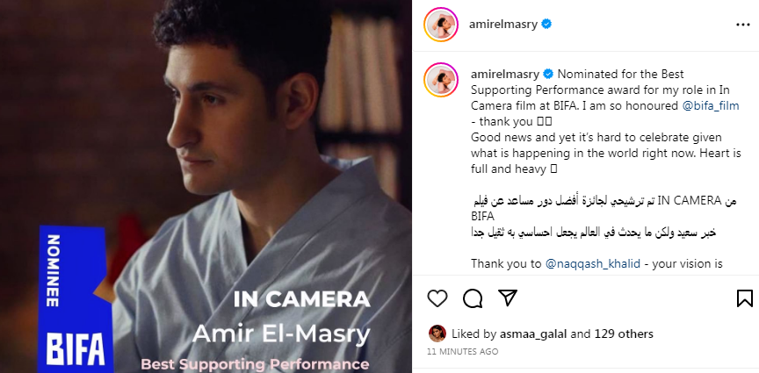Click the 11 minutes ago timestamp
Screen dimensions: 759x373
pyautogui.click(x=462, y=352)
